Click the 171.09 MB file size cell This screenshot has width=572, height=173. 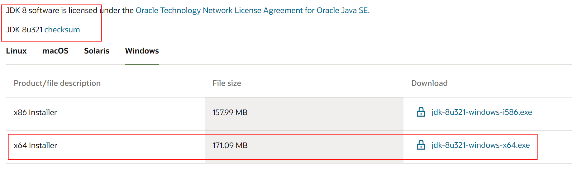(230, 145)
